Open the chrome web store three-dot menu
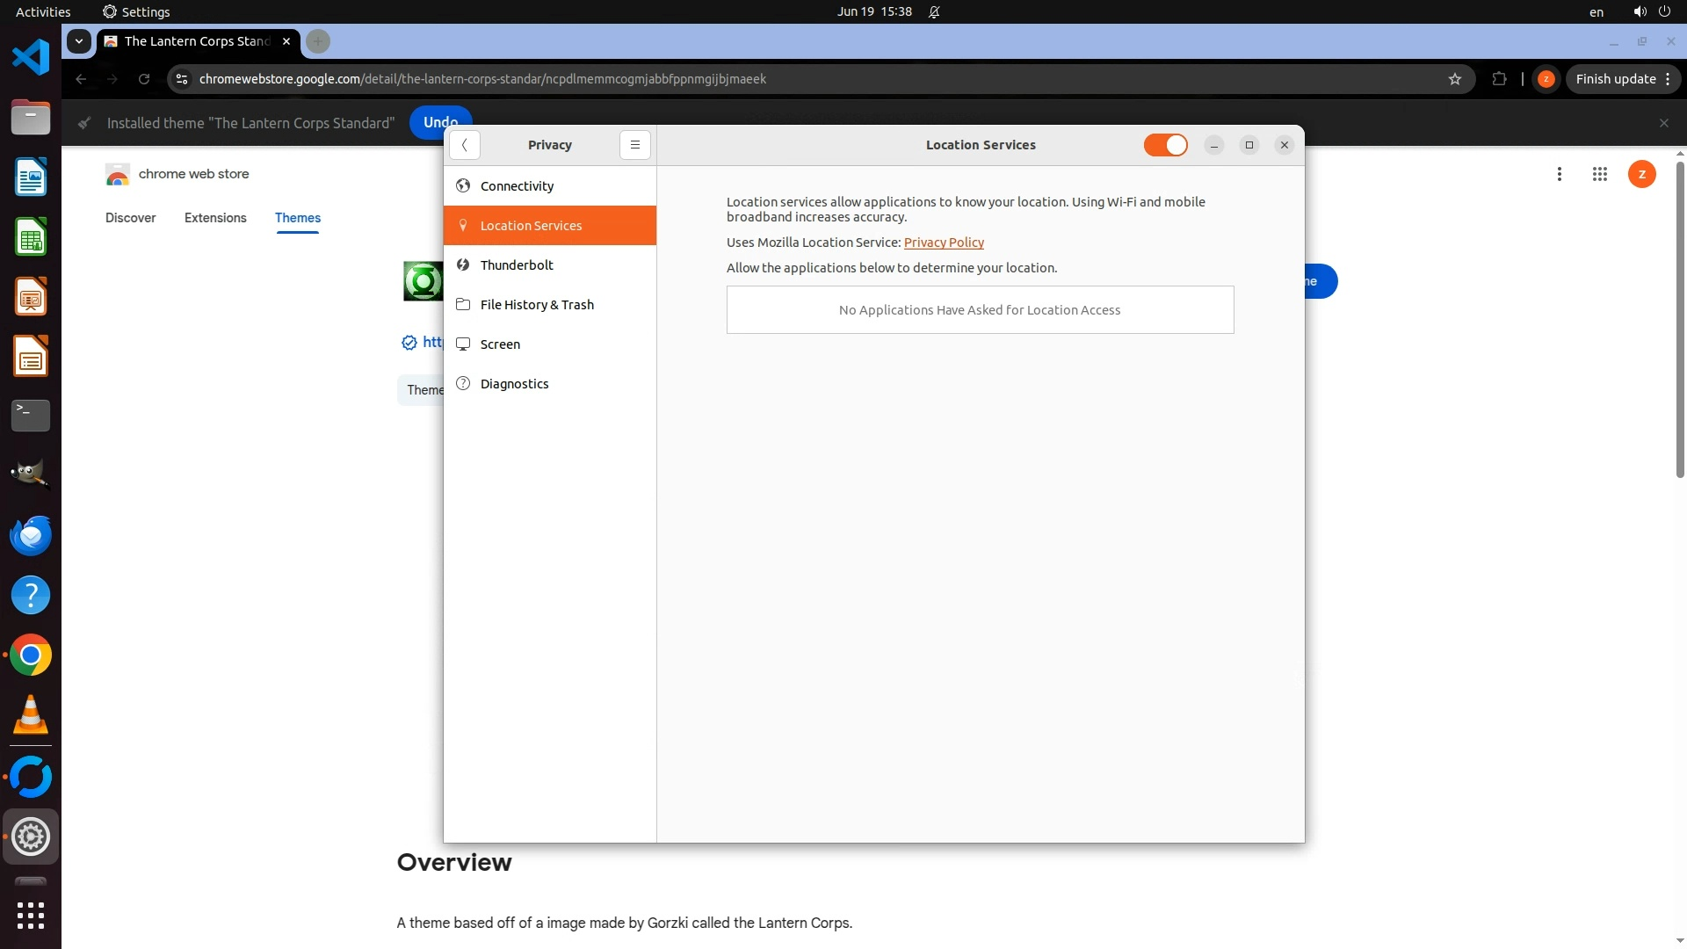This screenshot has height=949, width=1687. pos(1559,174)
